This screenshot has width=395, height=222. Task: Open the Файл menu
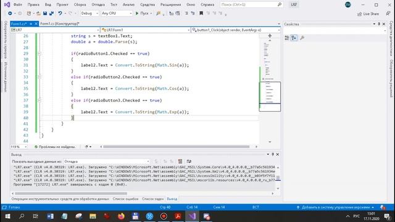18,4
